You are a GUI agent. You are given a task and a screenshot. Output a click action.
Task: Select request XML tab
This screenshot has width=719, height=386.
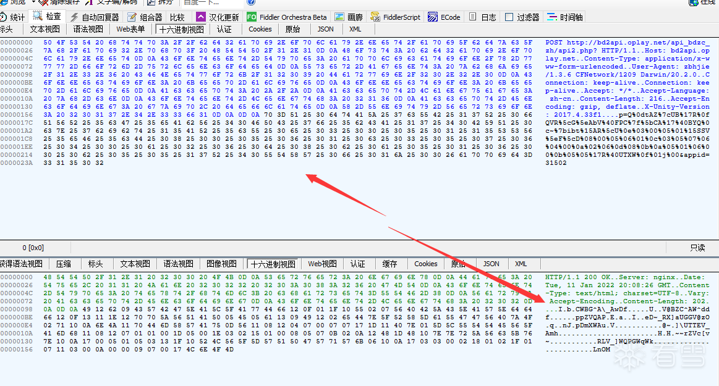click(x=355, y=29)
